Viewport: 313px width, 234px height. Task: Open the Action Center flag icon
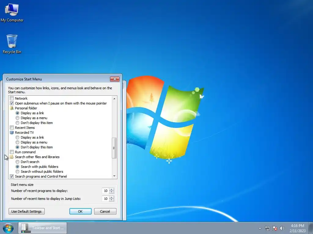pos(275,228)
